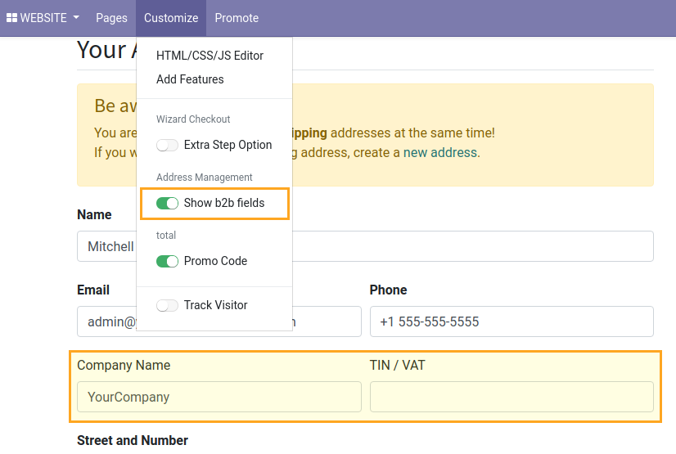The image size is (676, 454).
Task: Close the Customize menu
Action: point(171,18)
